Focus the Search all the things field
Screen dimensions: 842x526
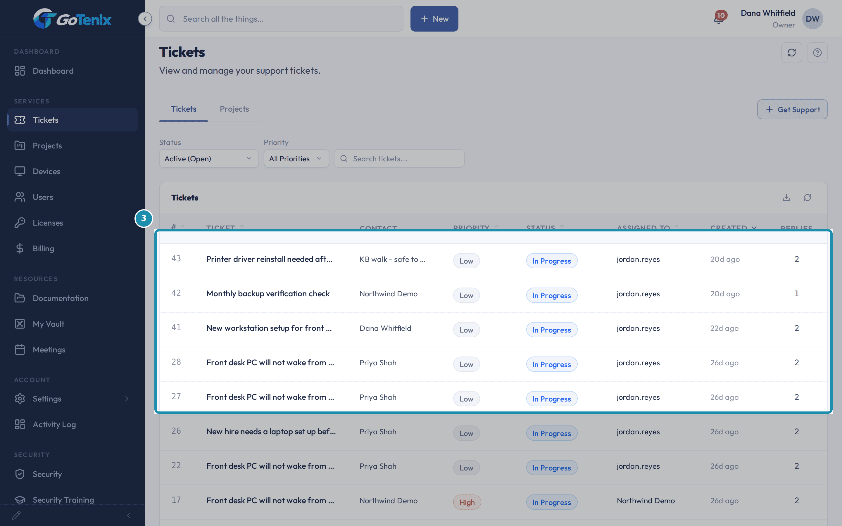click(x=281, y=19)
